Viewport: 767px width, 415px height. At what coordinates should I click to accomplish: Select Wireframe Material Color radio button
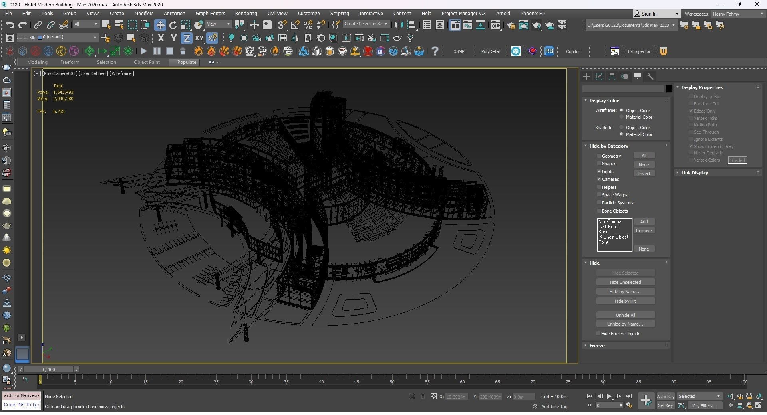coord(622,117)
